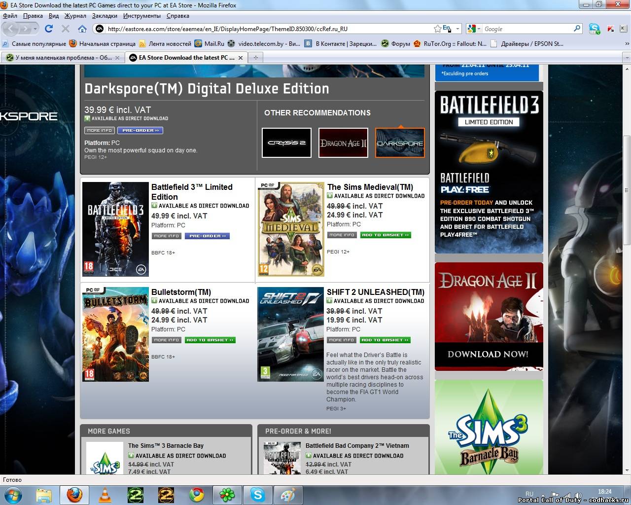631x505 pixels.
Task: Close the EA Store tab
Action: point(241,58)
